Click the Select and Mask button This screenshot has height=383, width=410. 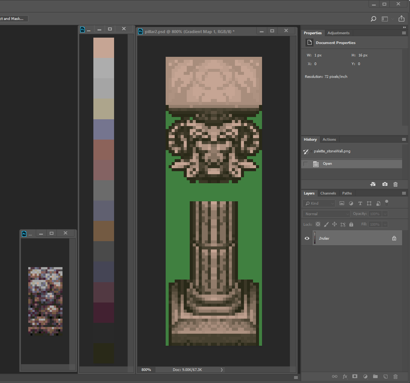(x=13, y=18)
